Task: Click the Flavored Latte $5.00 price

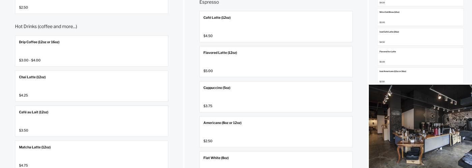Action: pyautogui.click(x=208, y=71)
